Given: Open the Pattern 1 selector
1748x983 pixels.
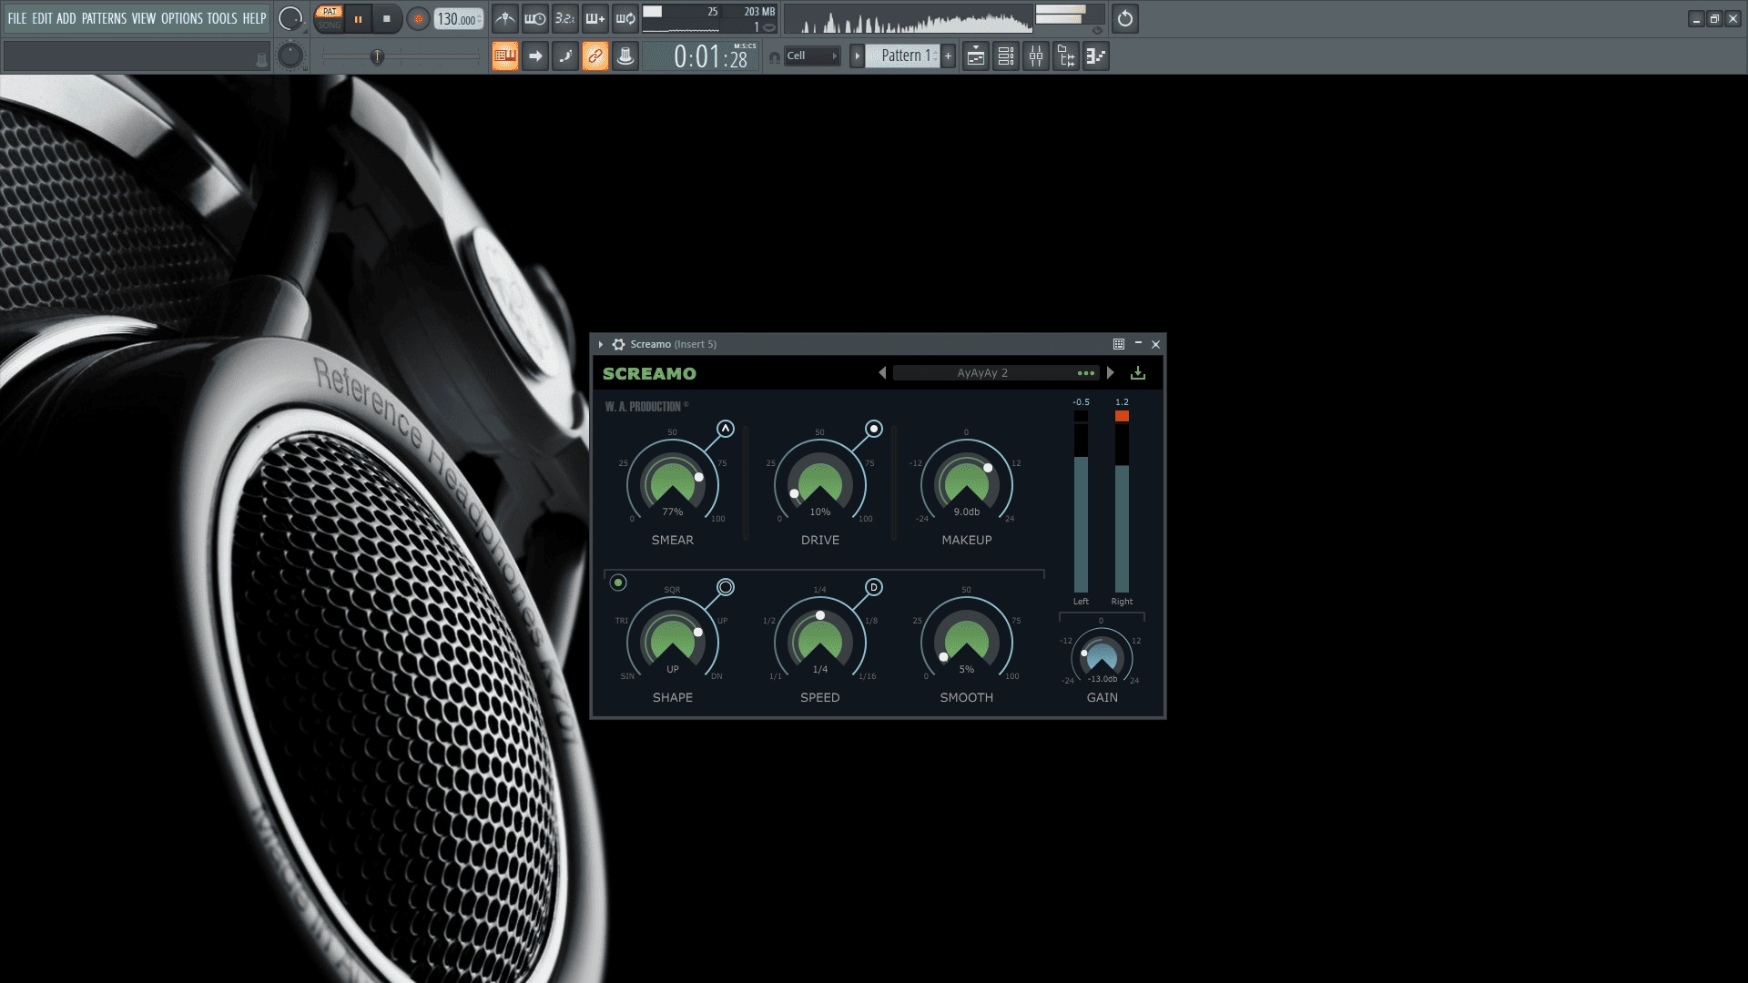Looking at the screenshot, I should point(902,56).
